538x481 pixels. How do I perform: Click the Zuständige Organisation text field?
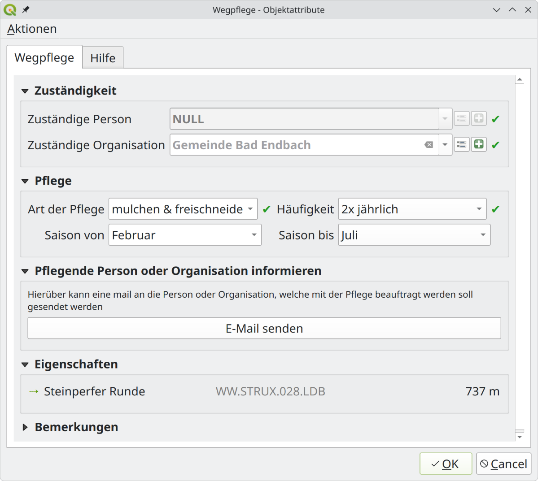(304, 145)
